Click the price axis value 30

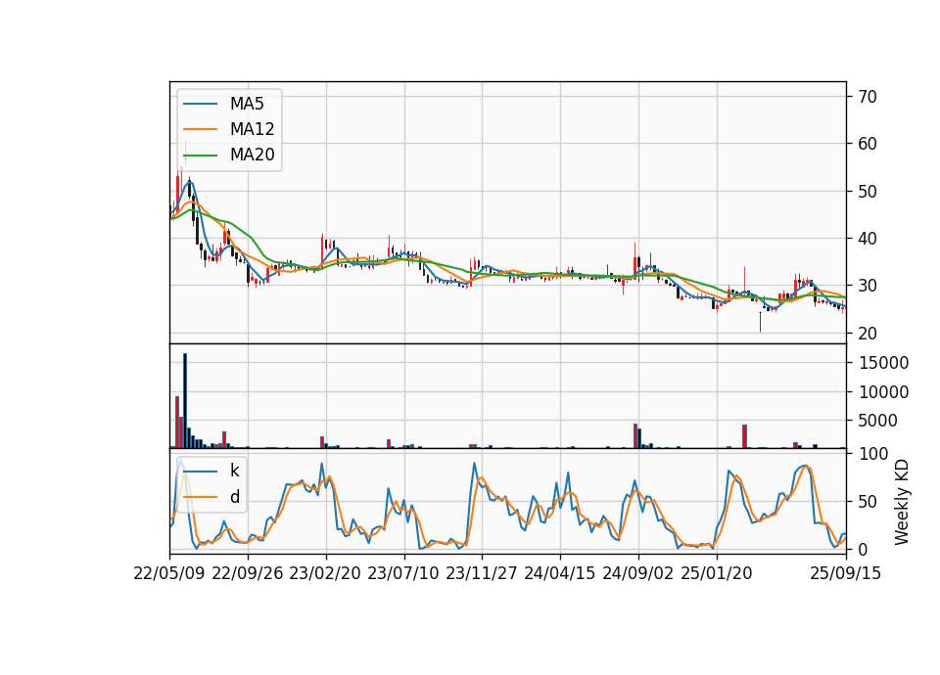(x=867, y=286)
